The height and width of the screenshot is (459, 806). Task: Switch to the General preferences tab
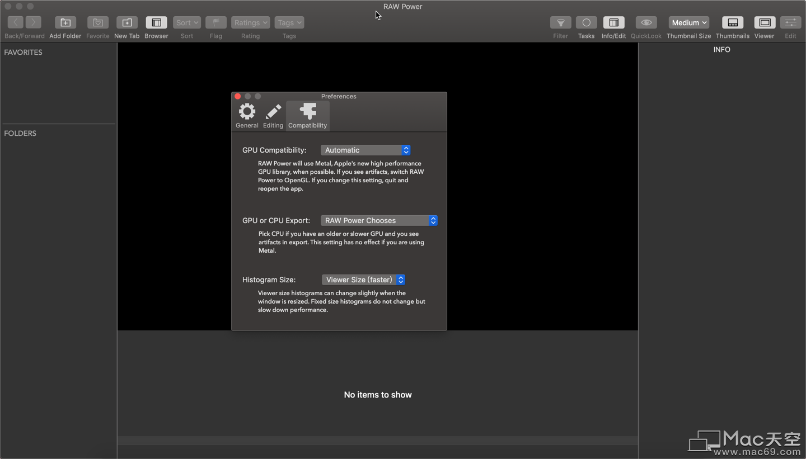coord(247,116)
